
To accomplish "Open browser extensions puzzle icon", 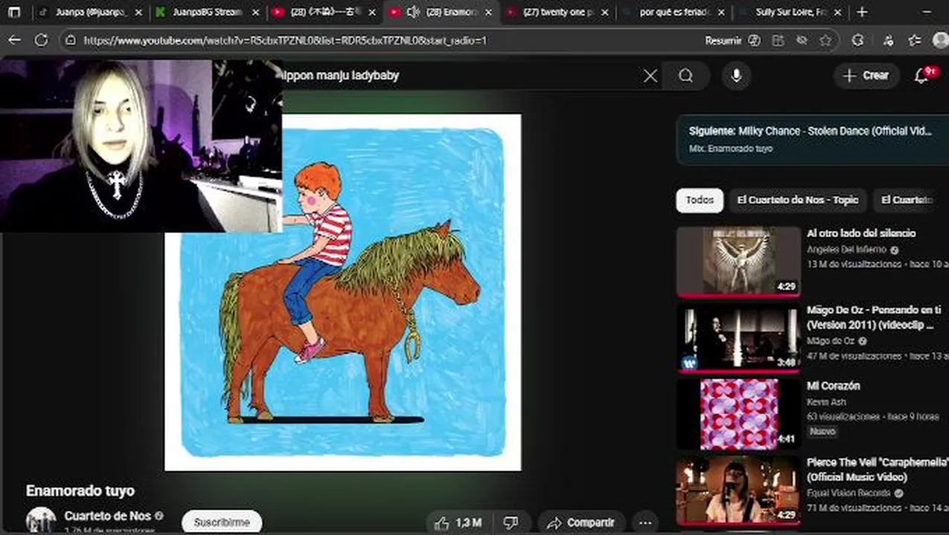I will tap(857, 40).
